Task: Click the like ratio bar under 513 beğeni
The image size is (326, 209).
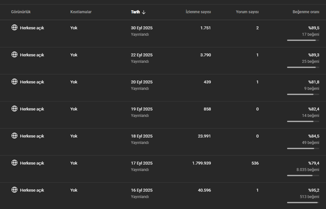Action: 303,203
